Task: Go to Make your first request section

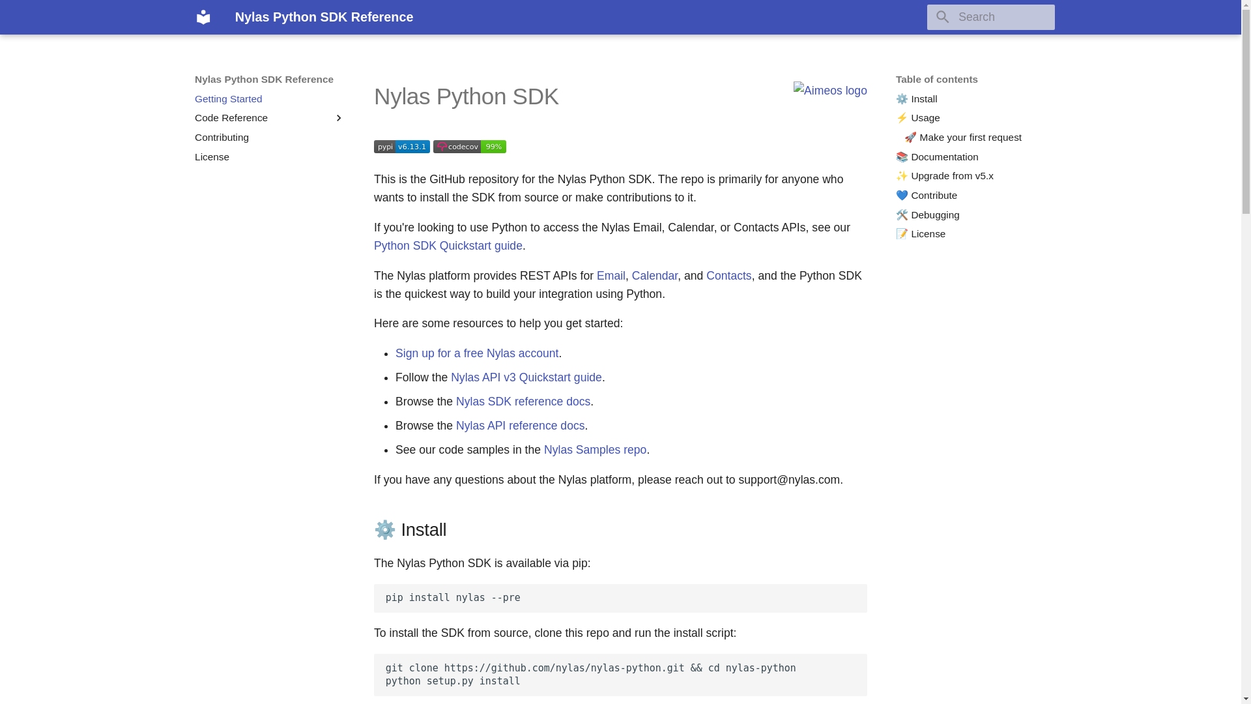Action: point(962,138)
